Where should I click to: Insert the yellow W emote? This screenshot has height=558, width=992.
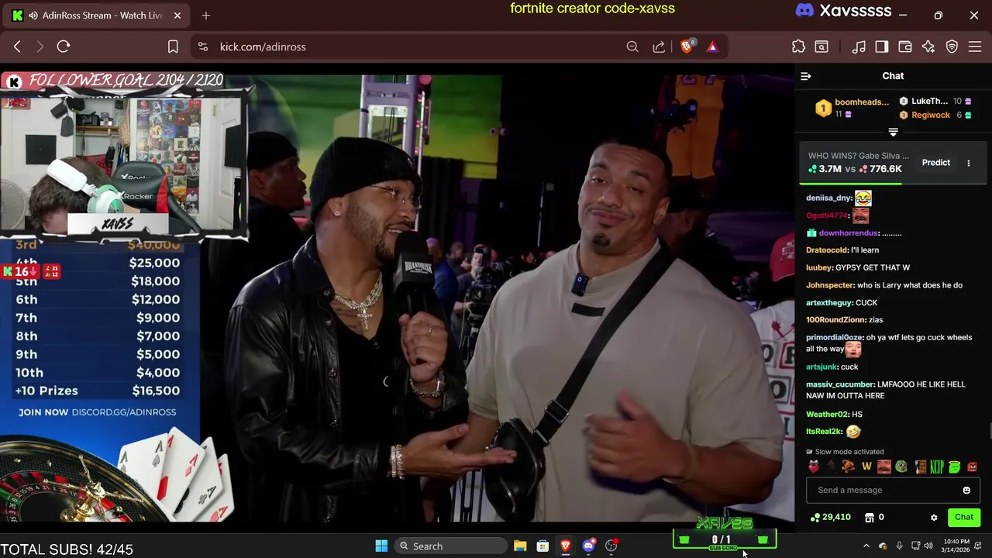click(x=866, y=467)
